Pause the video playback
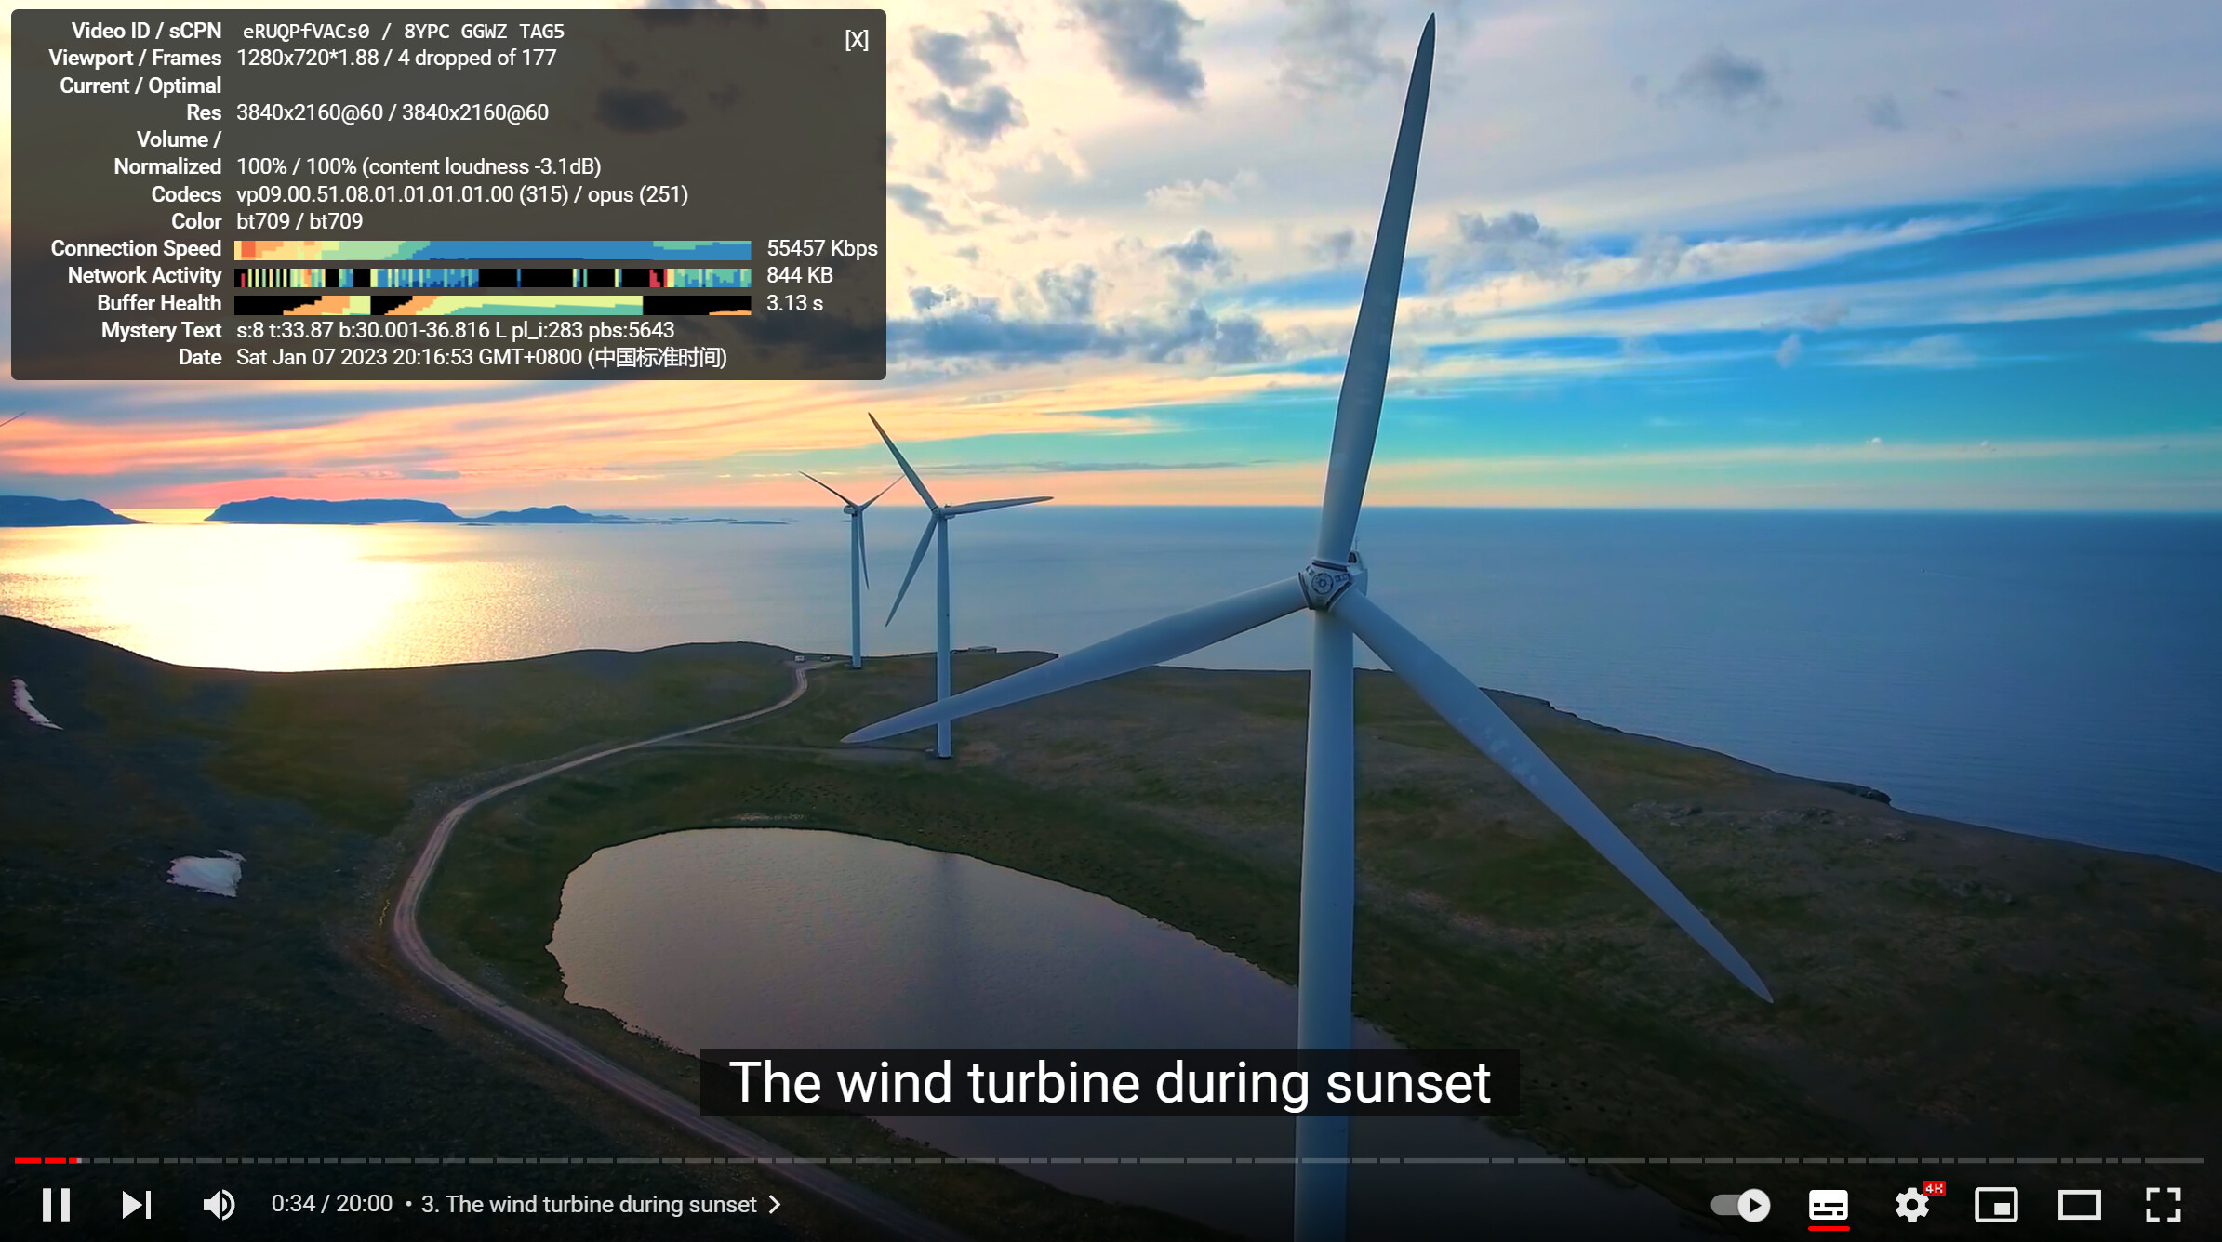This screenshot has width=2222, height=1242. point(56,1205)
